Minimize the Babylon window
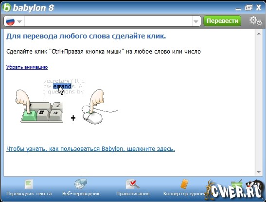 [x=238, y=8]
